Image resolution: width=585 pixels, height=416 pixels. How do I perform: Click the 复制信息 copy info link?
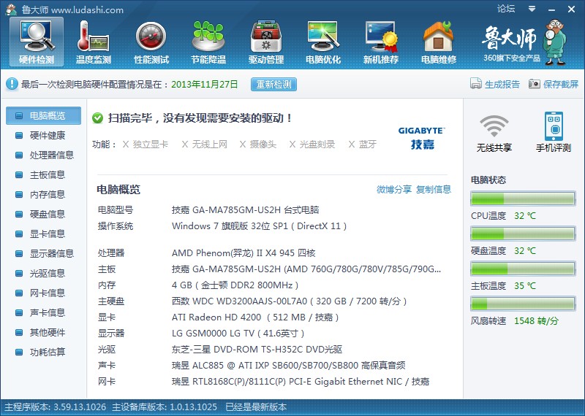click(x=434, y=190)
